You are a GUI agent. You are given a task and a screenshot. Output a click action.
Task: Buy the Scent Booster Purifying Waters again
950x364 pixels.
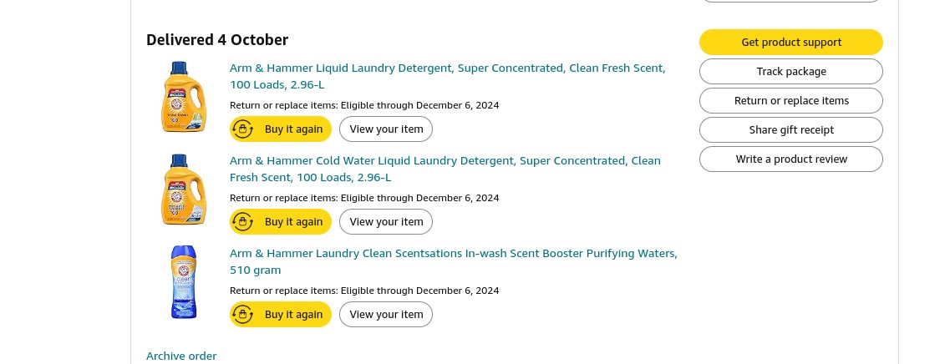pos(281,315)
